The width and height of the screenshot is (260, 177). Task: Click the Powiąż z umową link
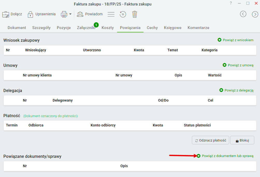238,65
